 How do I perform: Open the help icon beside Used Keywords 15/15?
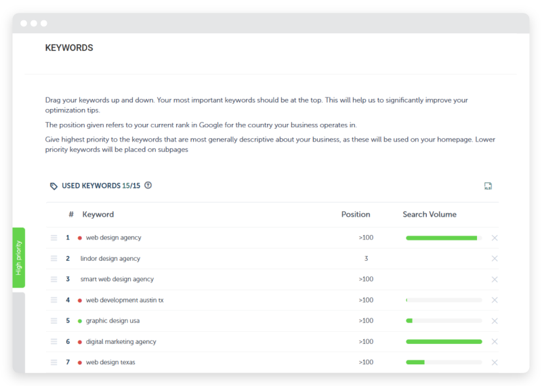(x=148, y=186)
